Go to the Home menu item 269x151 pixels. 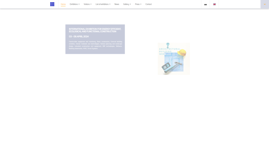tap(63, 4)
